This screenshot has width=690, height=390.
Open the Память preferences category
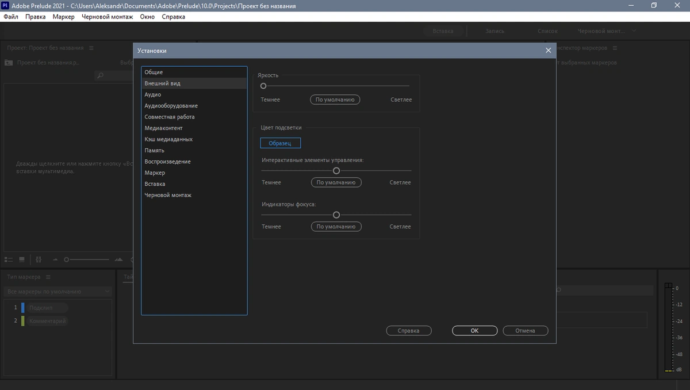(x=194, y=150)
